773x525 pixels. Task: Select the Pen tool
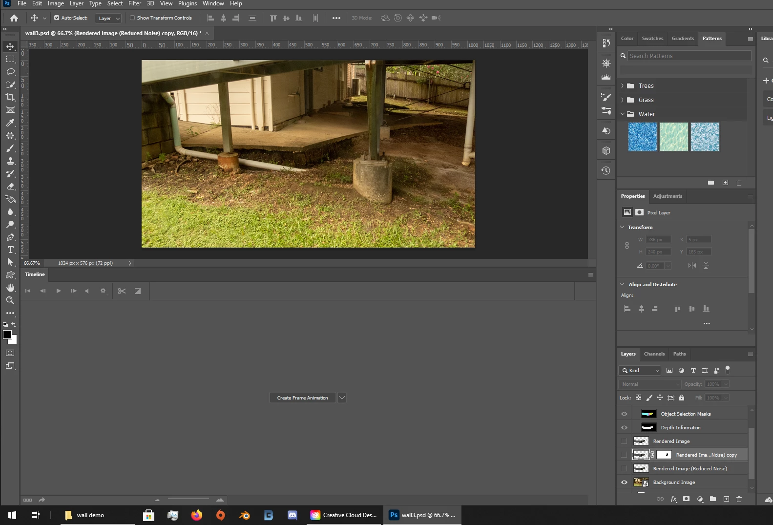10,237
